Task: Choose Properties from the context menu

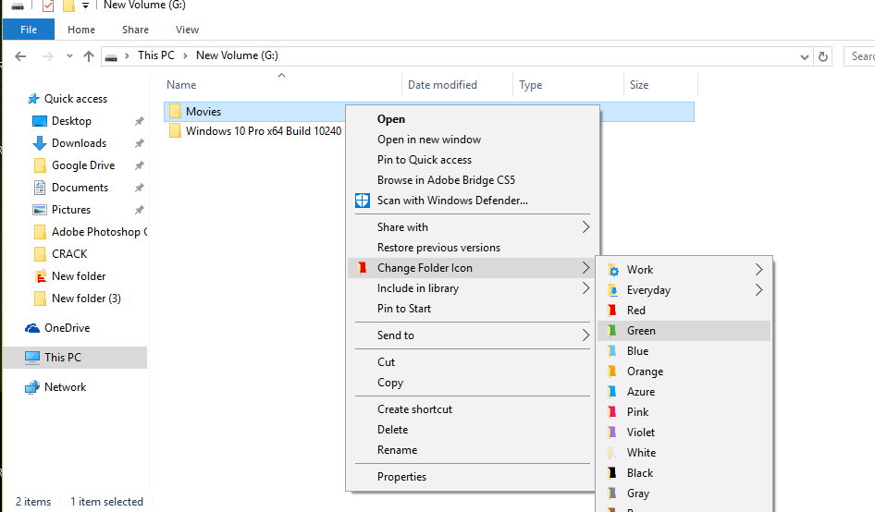Action: (x=401, y=477)
